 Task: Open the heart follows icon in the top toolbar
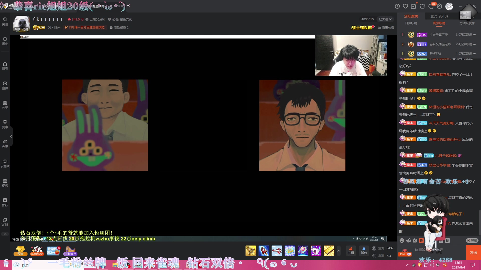coord(406,6)
